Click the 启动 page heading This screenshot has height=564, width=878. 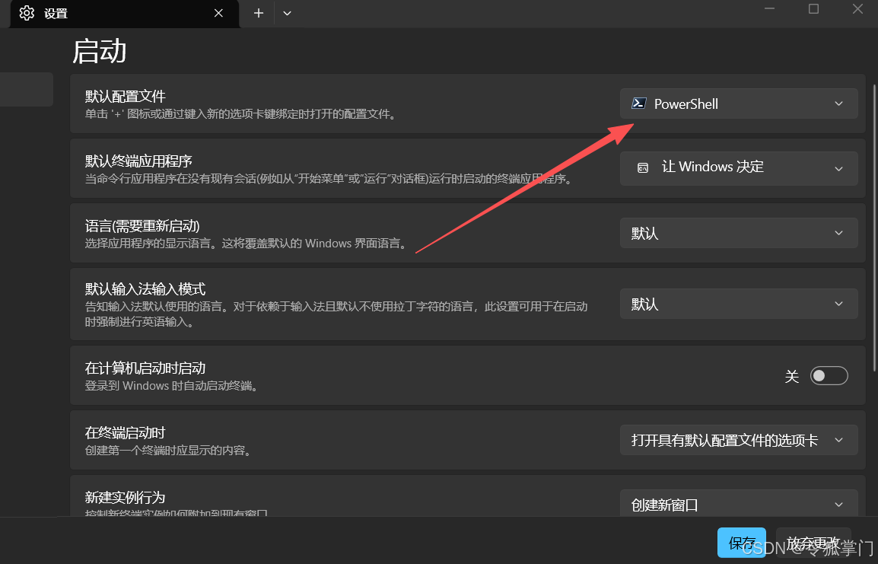point(100,51)
